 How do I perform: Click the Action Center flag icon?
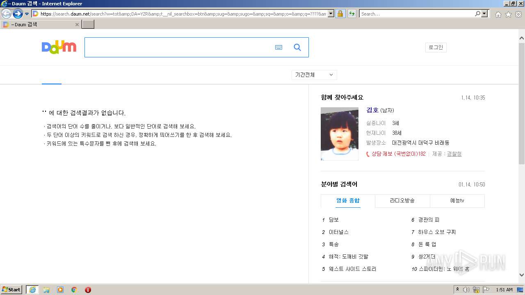(486, 290)
